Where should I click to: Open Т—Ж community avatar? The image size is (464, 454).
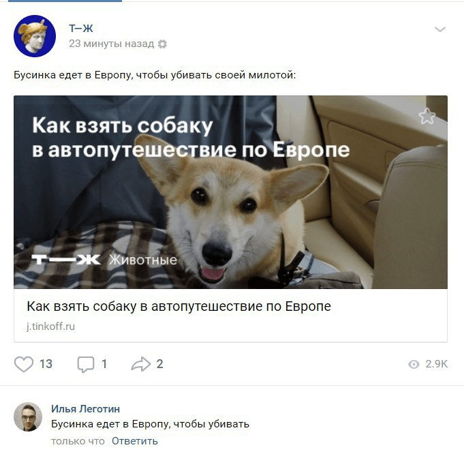click(x=35, y=36)
